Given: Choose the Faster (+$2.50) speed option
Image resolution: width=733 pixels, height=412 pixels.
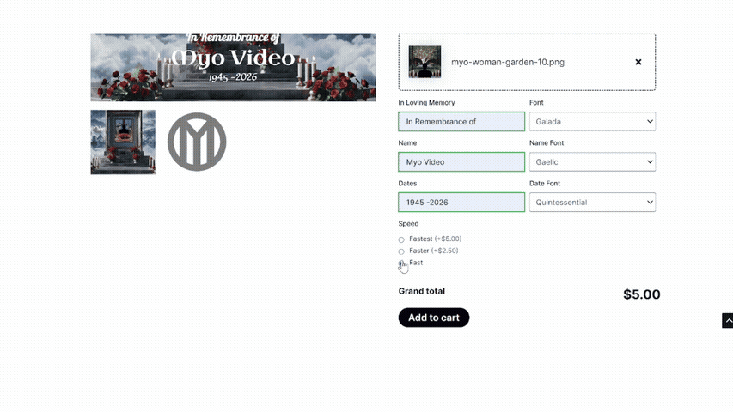Looking at the screenshot, I should [401, 251].
